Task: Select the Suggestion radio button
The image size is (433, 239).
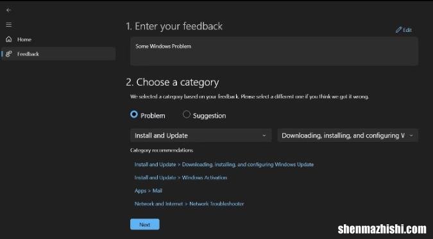Action: point(187,114)
